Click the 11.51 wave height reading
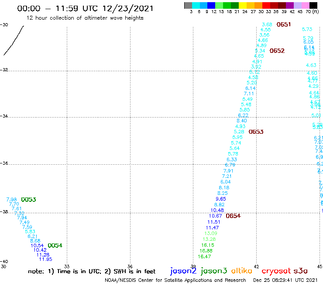This screenshot has height=284, width=323. [x=214, y=222]
